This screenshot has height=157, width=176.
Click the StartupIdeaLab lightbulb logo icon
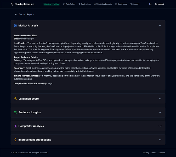12,4
